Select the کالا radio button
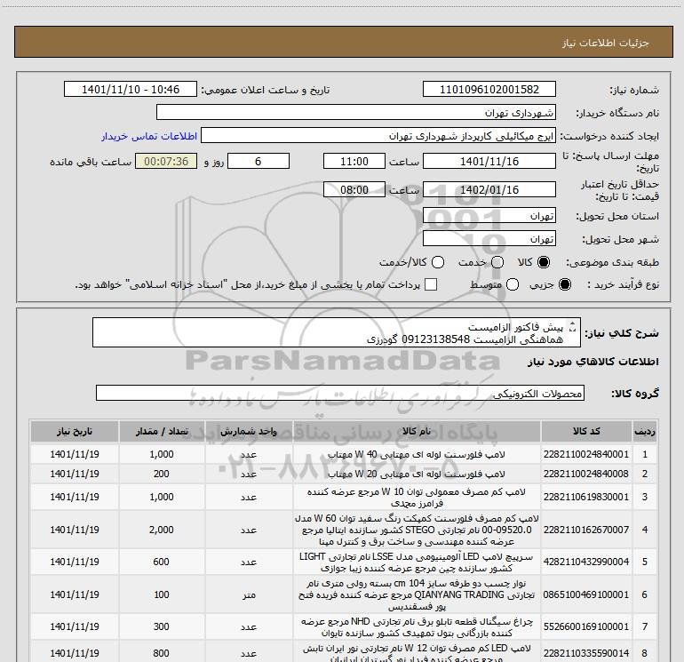The image size is (684, 662). coord(544,262)
